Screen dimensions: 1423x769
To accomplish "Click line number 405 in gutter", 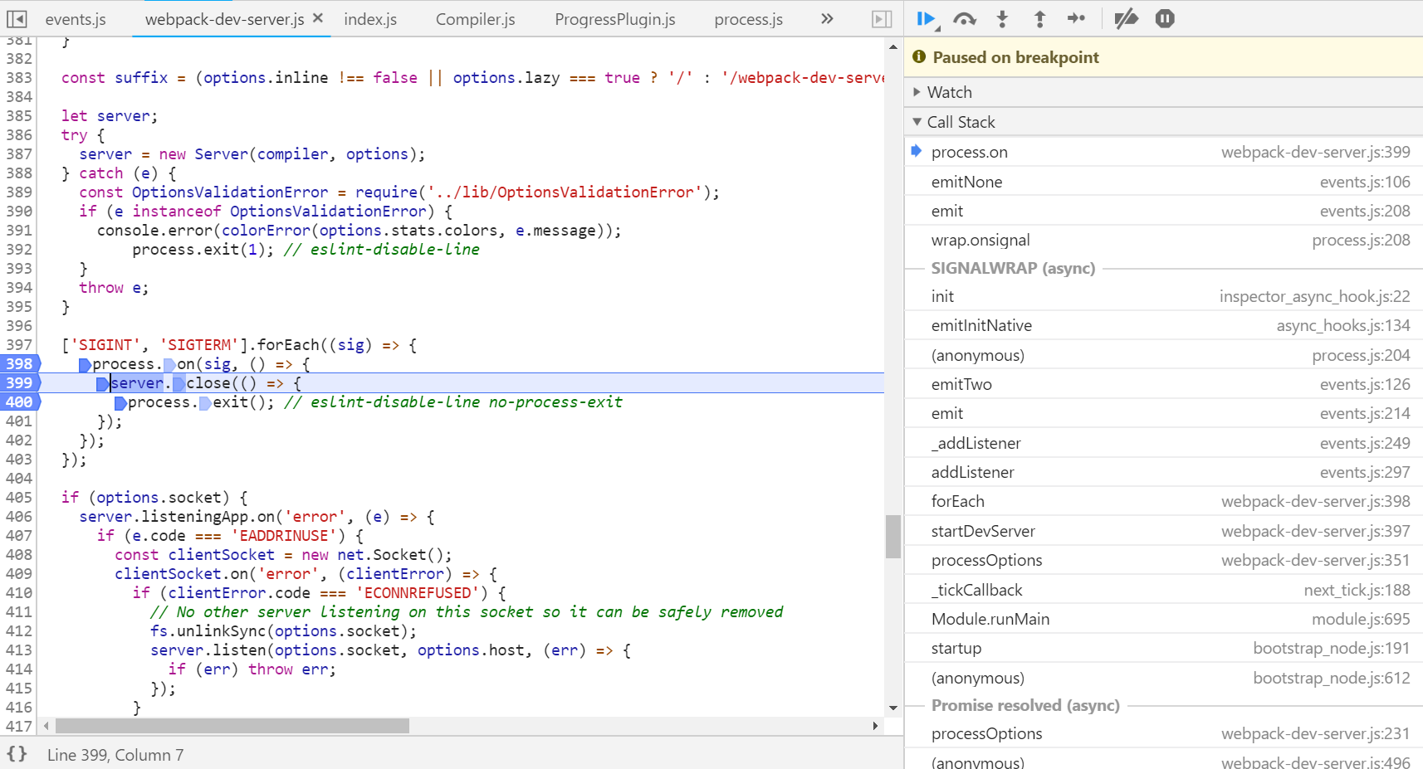I will point(19,497).
